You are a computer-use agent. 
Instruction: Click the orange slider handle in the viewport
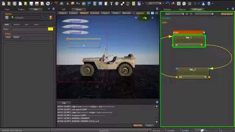(x=68, y=39)
